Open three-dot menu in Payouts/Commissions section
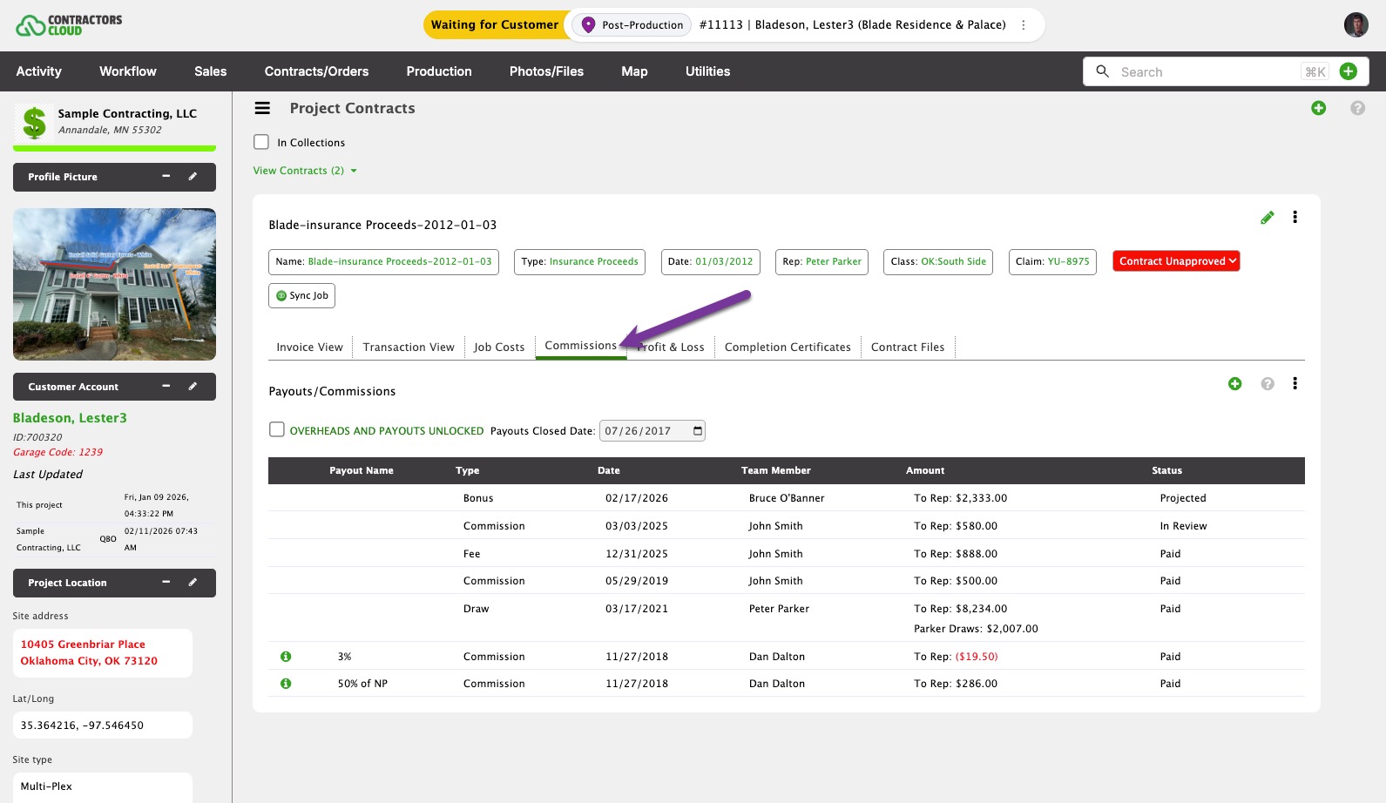1386x803 pixels. 1295,384
